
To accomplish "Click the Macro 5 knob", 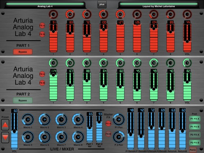I will [28, 137].
